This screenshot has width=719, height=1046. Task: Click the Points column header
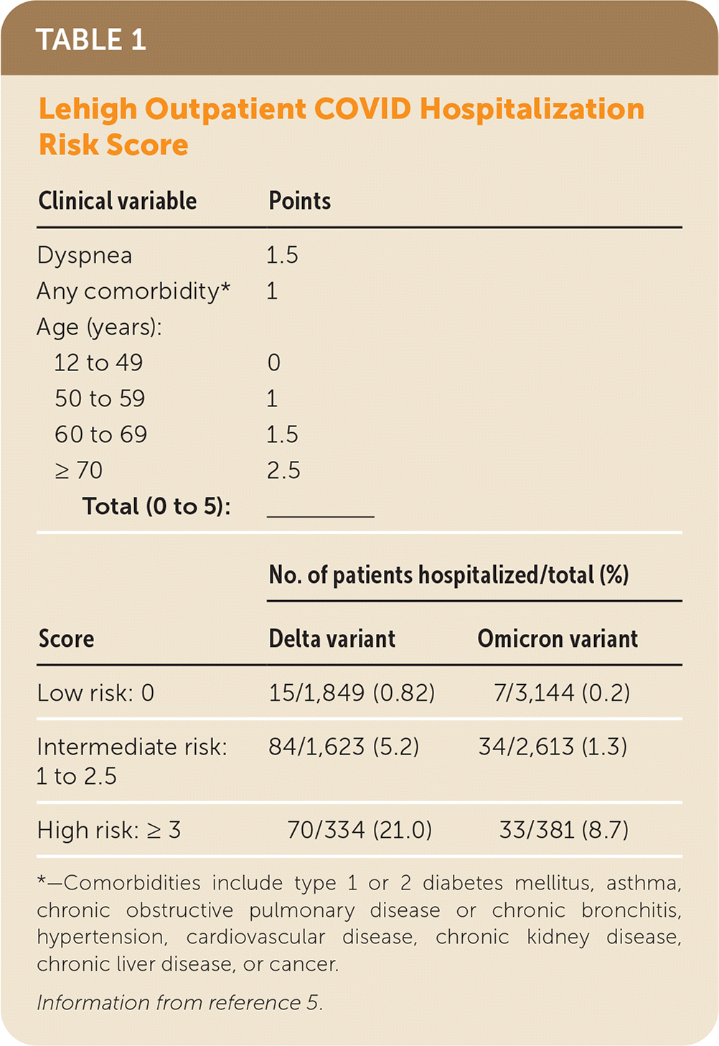tap(299, 201)
